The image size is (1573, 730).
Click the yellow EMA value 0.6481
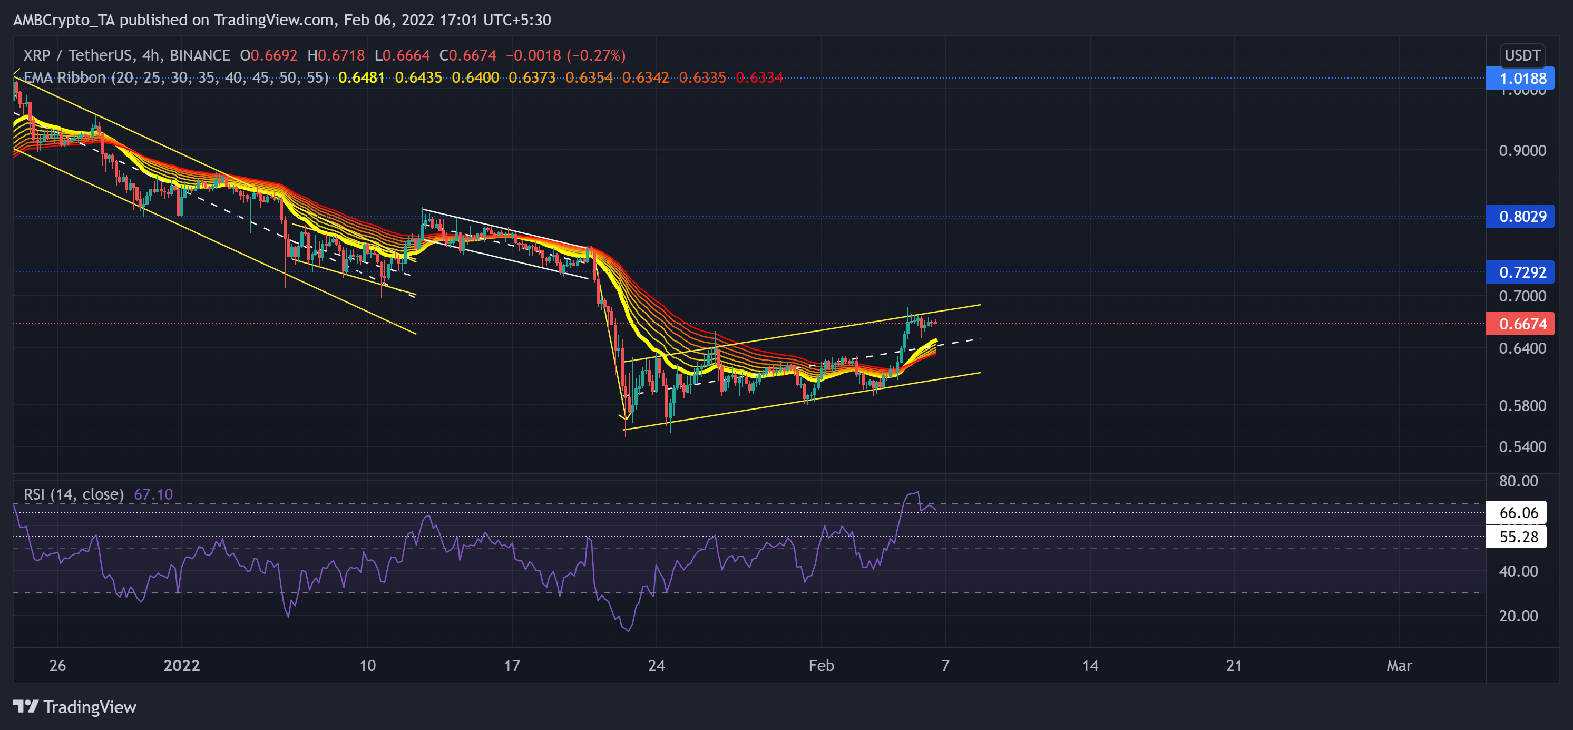coord(360,78)
